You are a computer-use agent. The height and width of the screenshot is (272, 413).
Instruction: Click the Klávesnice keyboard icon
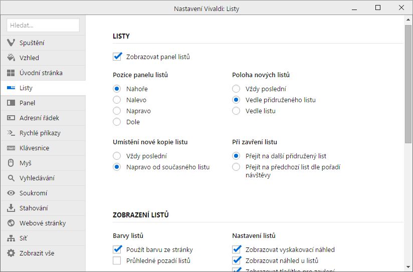11,148
